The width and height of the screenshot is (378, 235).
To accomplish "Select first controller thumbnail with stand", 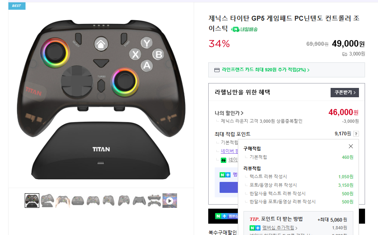I will pos(32,201).
